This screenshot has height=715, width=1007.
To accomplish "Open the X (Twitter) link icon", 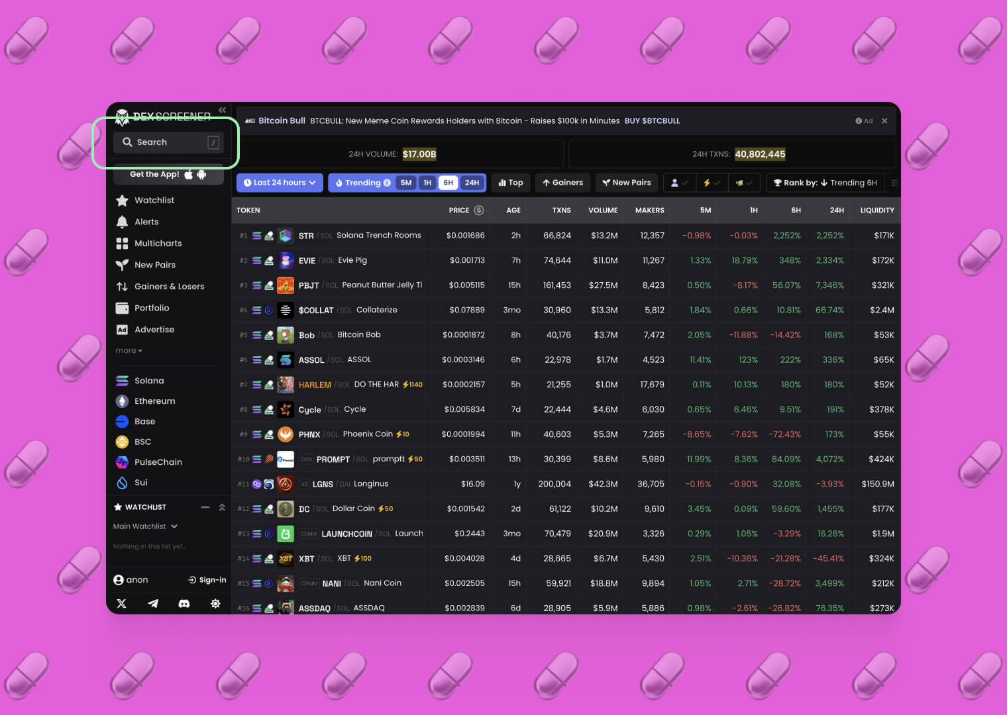I will point(121,603).
